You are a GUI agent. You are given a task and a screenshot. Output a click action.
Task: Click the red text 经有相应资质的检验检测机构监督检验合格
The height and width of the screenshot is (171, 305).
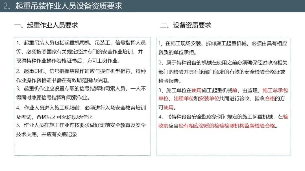pos(227,126)
